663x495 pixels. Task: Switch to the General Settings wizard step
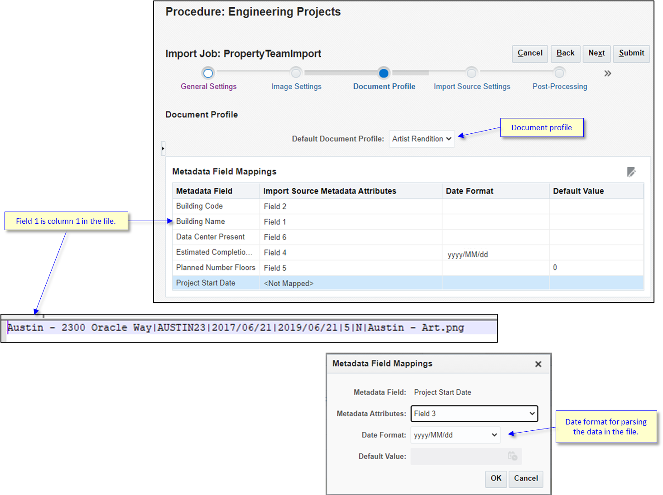click(x=208, y=86)
